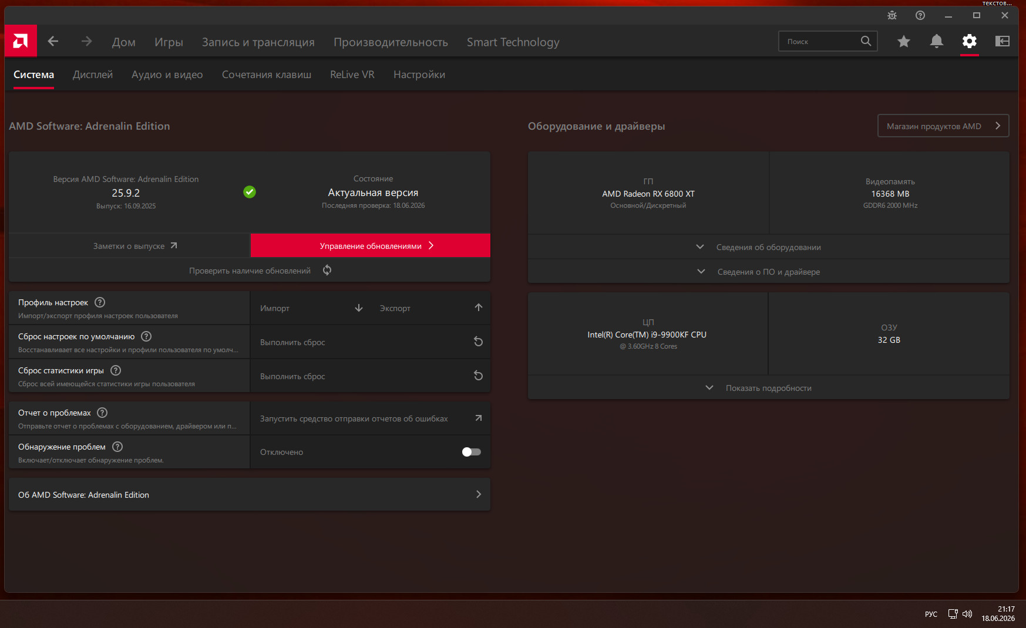Click the external-link arrow for bug report tool

coord(479,418)
